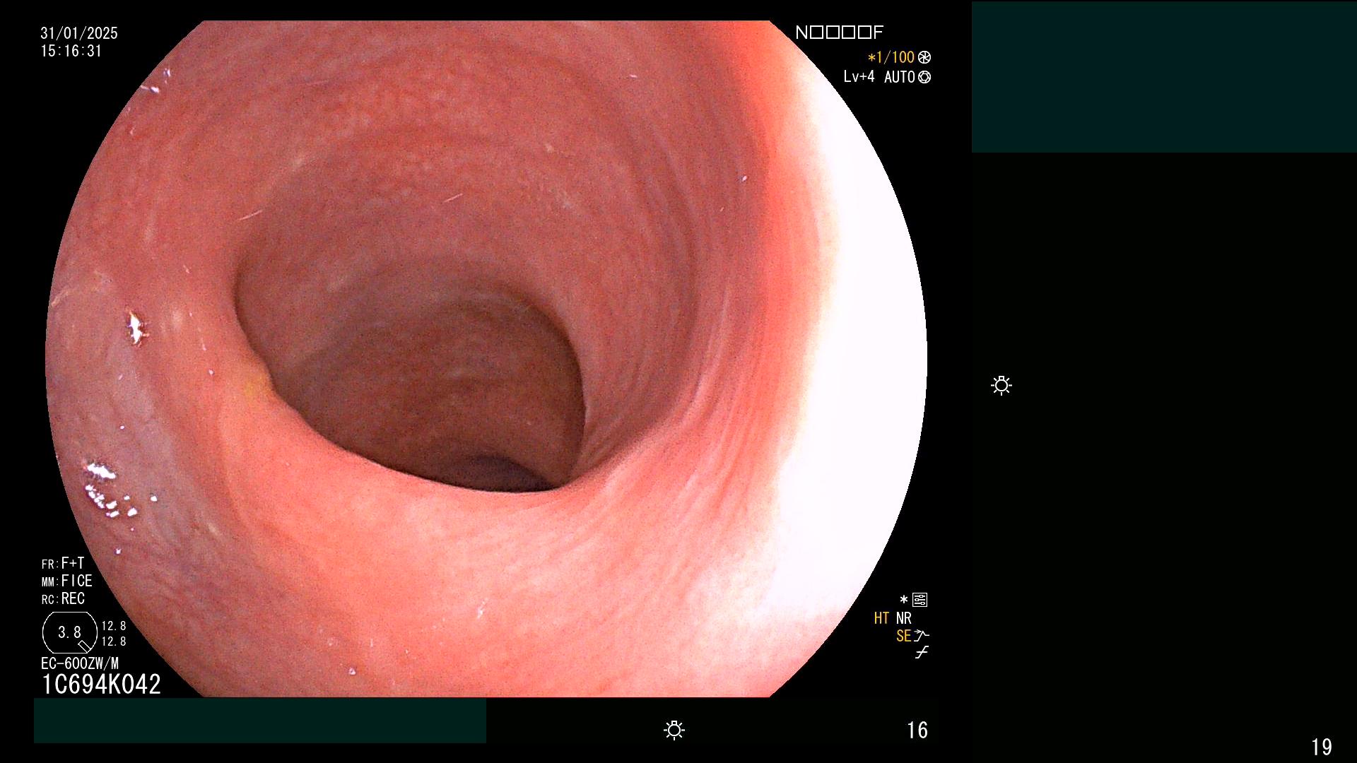Click the AUTO iris icon

coord(924,77)
